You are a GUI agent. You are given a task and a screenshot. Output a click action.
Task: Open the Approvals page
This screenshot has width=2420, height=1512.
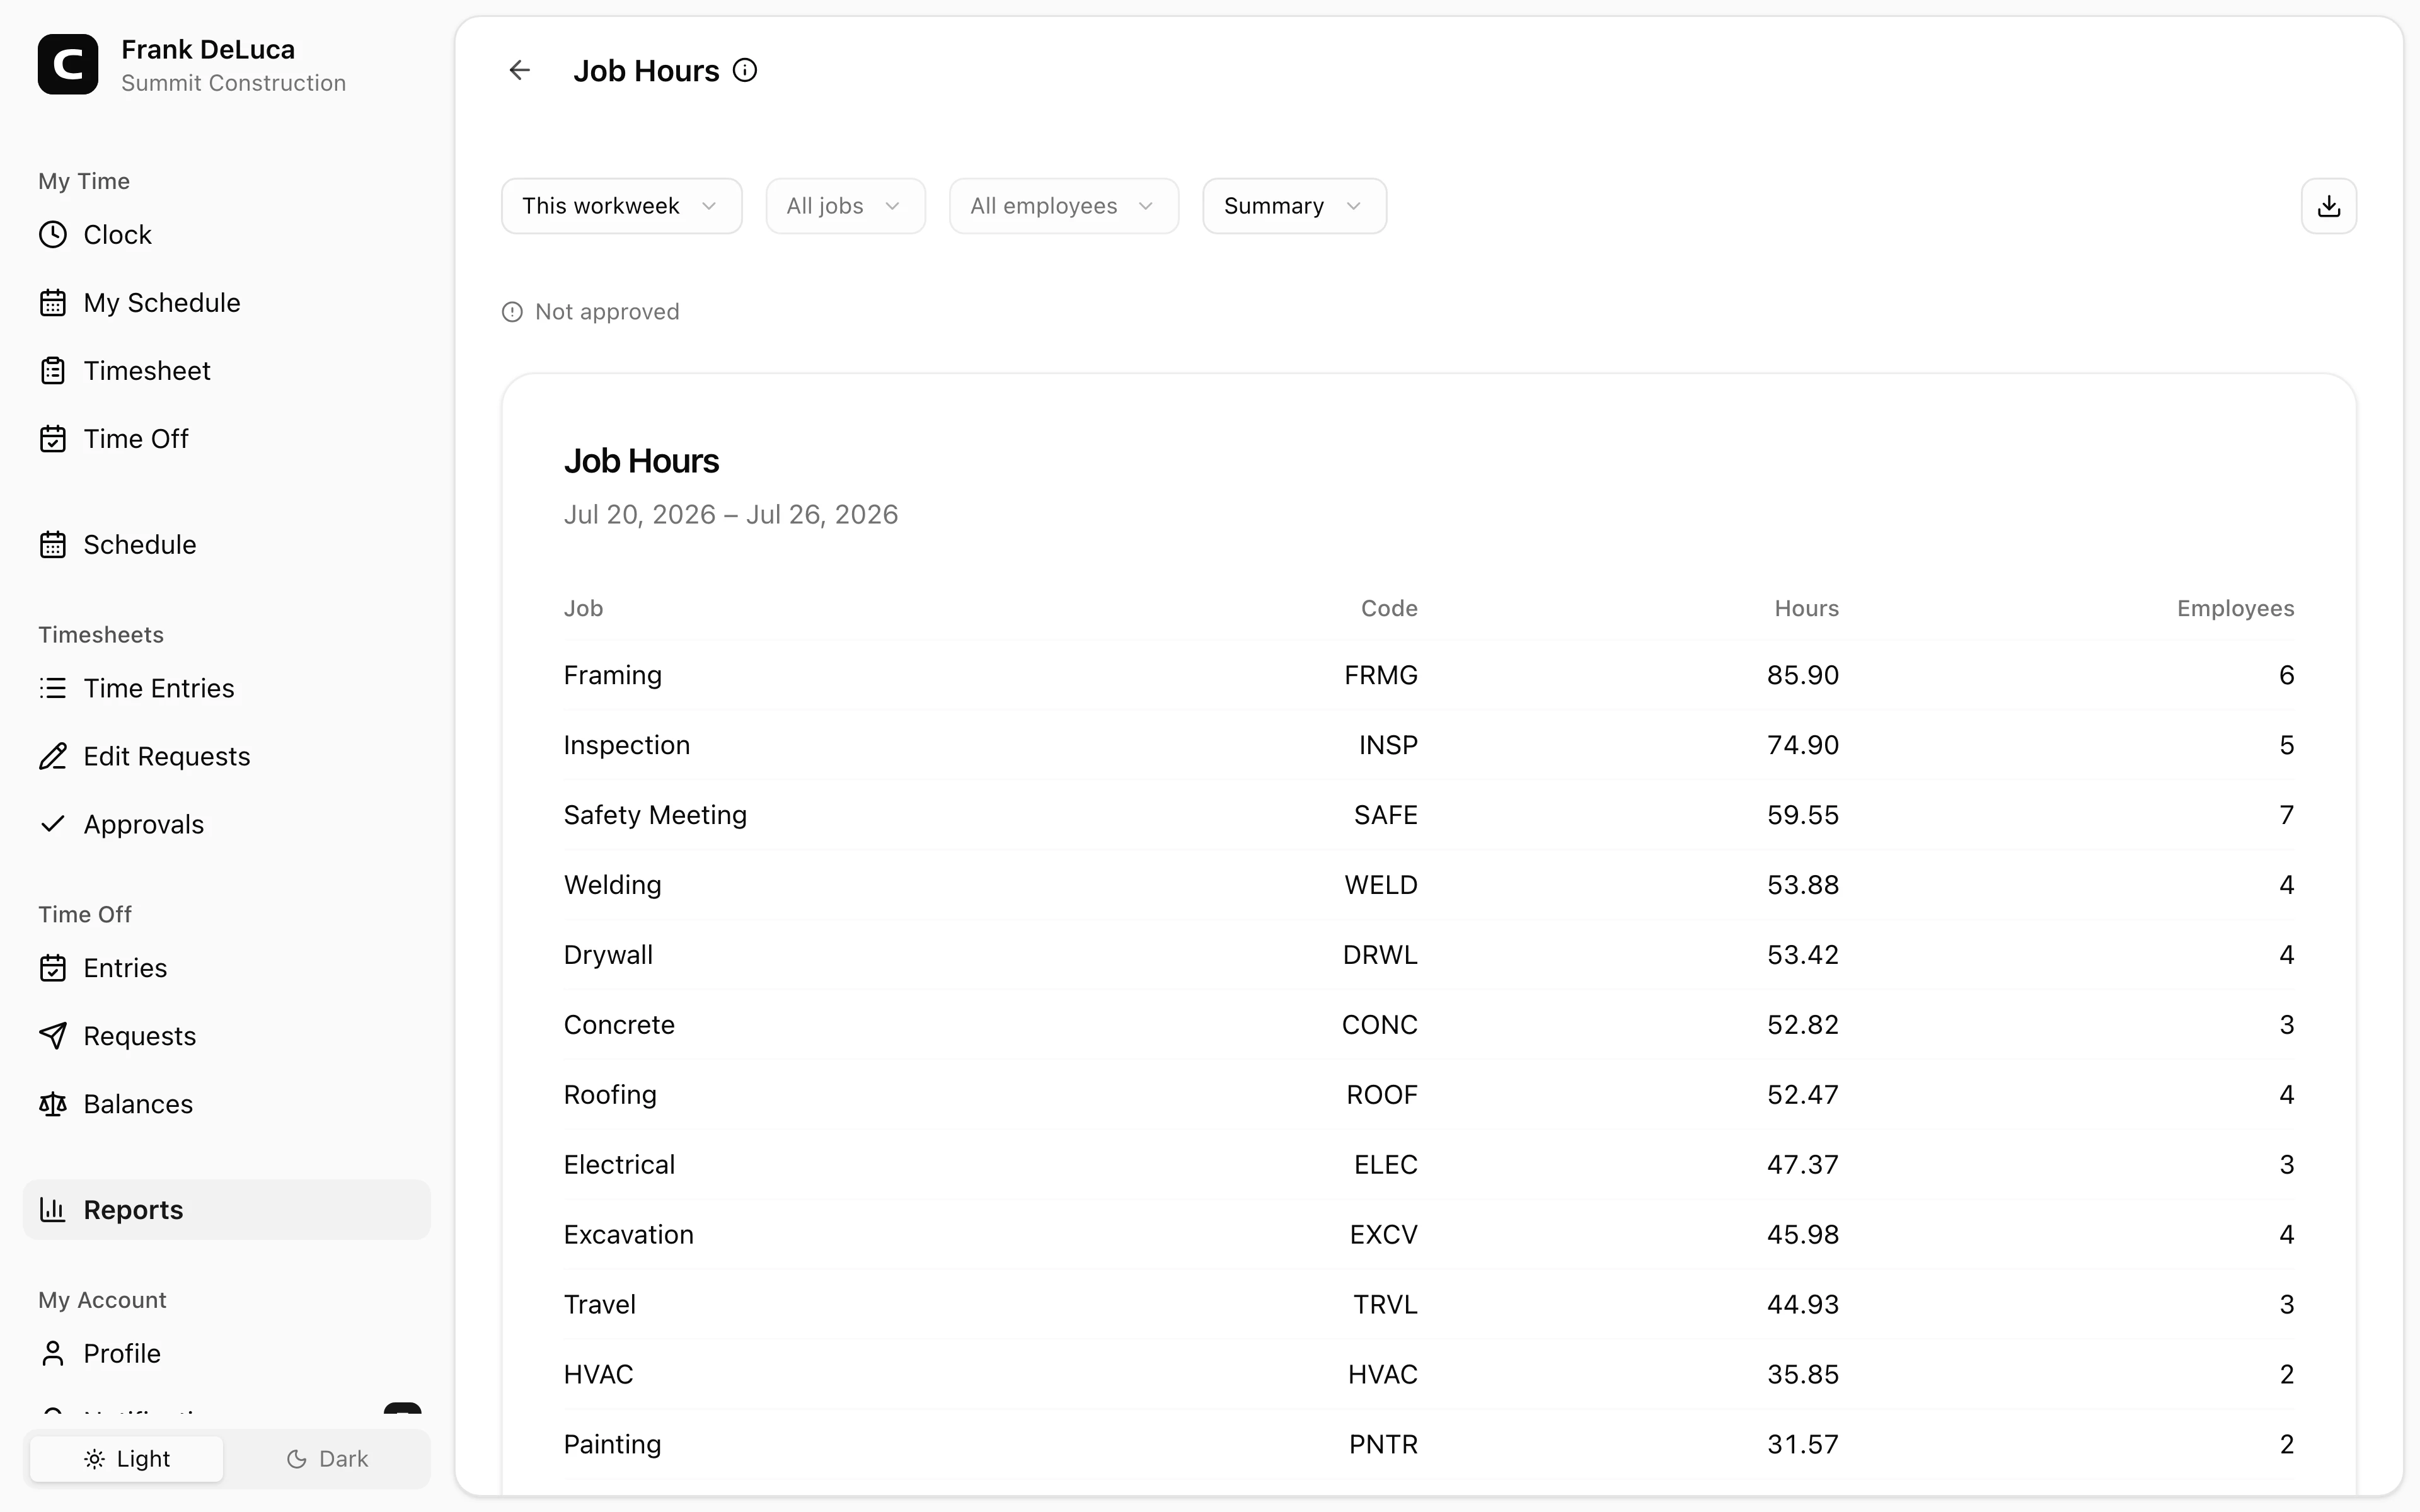click(x=226, y=825)
